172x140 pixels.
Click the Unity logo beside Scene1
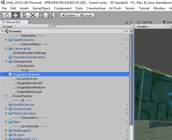tap(6, 31)
